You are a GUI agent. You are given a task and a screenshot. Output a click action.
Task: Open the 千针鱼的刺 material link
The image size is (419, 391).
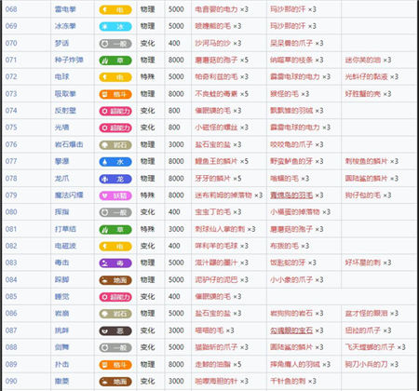coord(288,381)
